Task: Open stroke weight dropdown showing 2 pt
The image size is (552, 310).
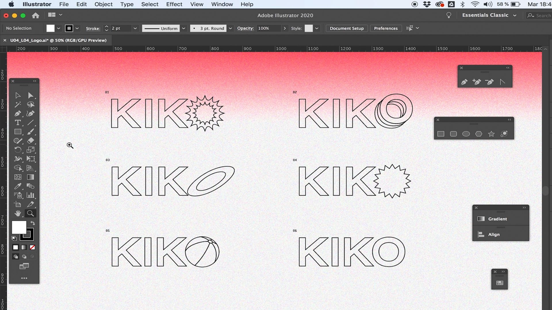Action: point(135,28)
